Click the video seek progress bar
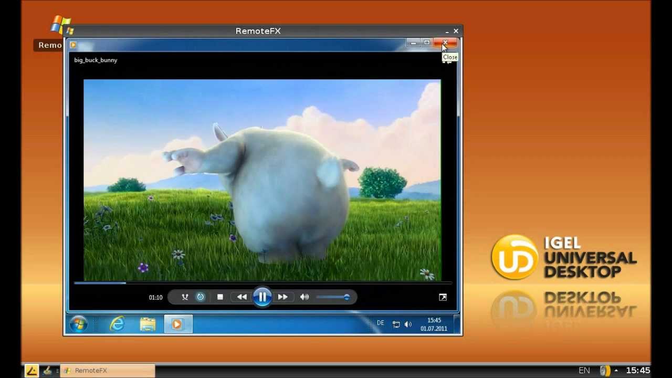This screenshot has width=672, height=378. [262, 283]
